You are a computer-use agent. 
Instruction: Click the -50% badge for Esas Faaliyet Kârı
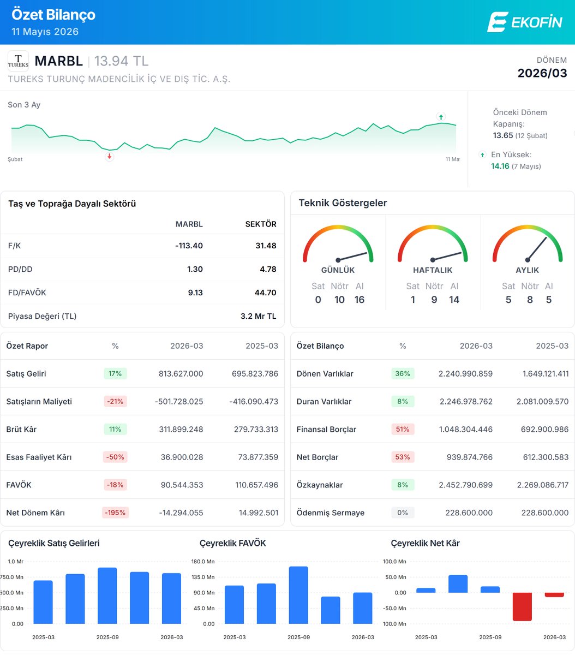[115, 457]
